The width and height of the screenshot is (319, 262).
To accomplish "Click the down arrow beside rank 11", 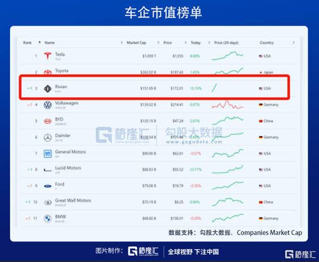I will point(27,218).
